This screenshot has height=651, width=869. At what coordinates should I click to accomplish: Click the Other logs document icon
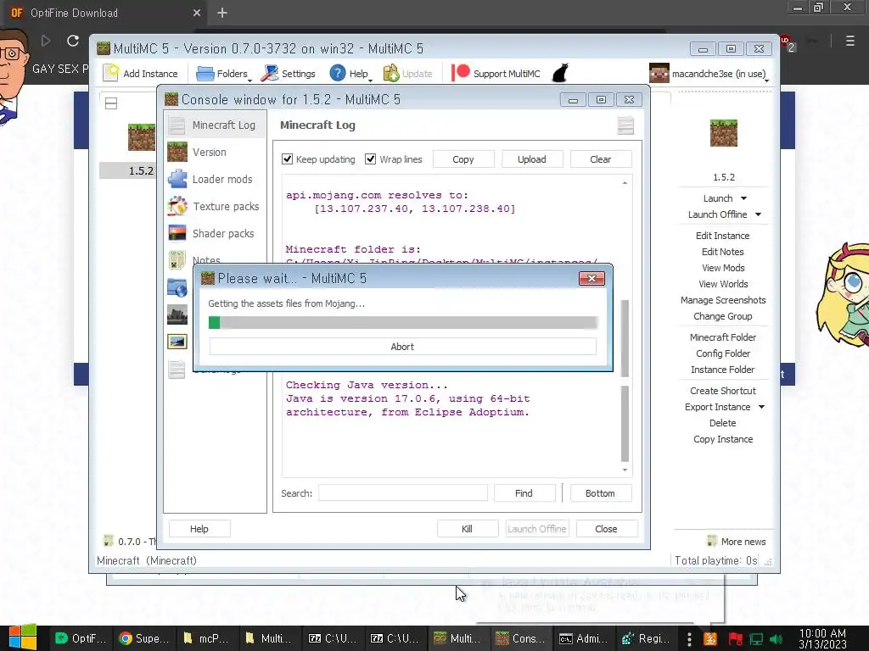click(177, 369)
